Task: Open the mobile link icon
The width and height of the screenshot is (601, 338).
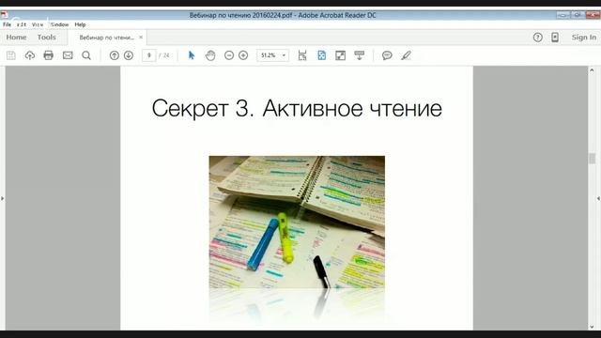Action: click(555, 38)
